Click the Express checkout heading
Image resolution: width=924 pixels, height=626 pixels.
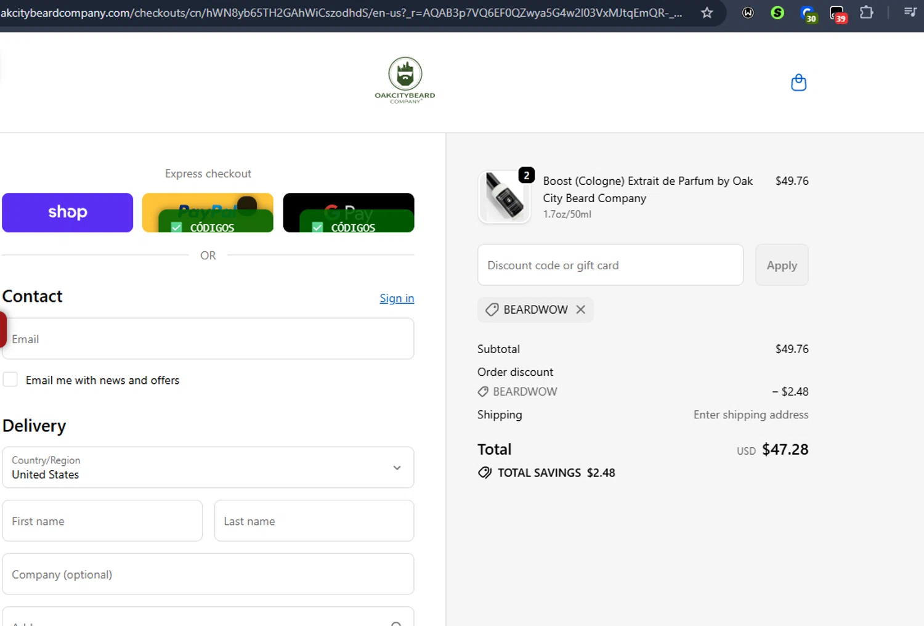[208, 174]
